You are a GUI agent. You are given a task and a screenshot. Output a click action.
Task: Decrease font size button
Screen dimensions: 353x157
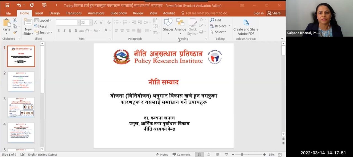coord(102,23)
